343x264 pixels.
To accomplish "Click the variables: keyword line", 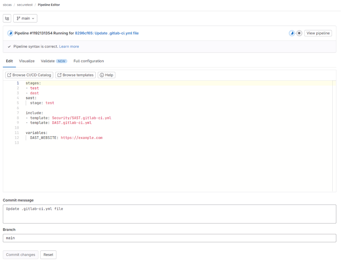I will tap(36, 133).
